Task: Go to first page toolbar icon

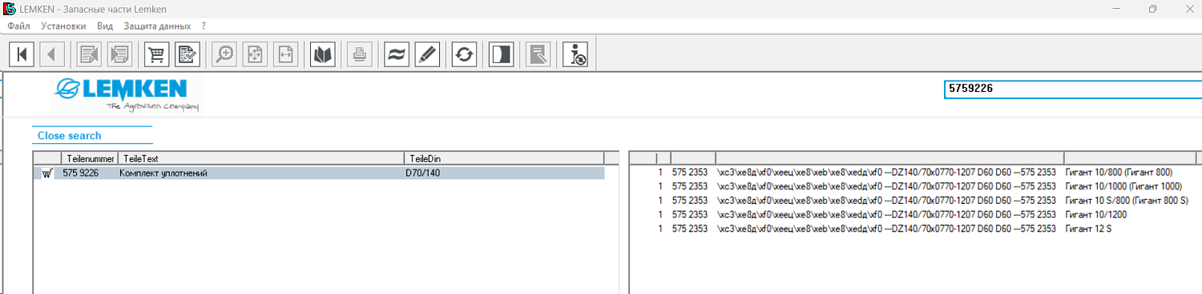Action: coord(22,54)
